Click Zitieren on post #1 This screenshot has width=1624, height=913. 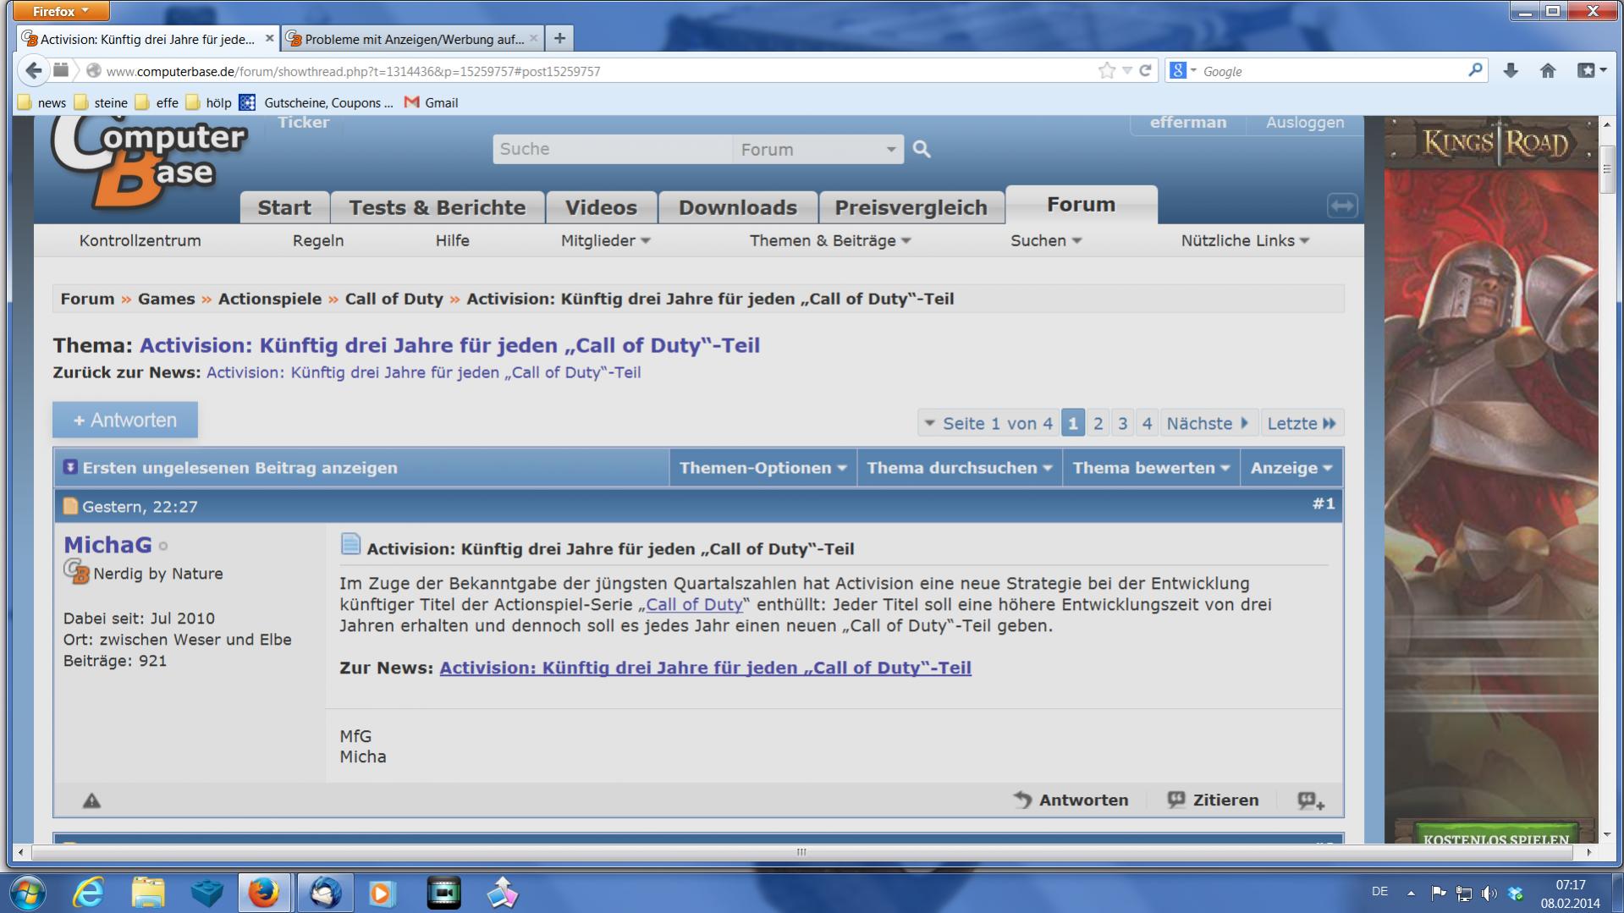(1213, 800)
